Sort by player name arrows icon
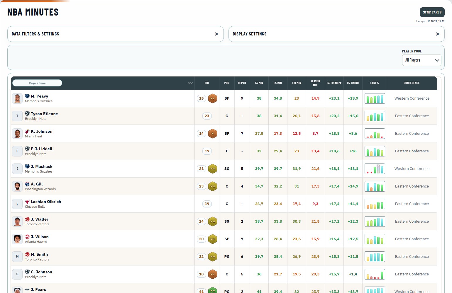Screen dimensions: 452x293 (x=190, y=83)
